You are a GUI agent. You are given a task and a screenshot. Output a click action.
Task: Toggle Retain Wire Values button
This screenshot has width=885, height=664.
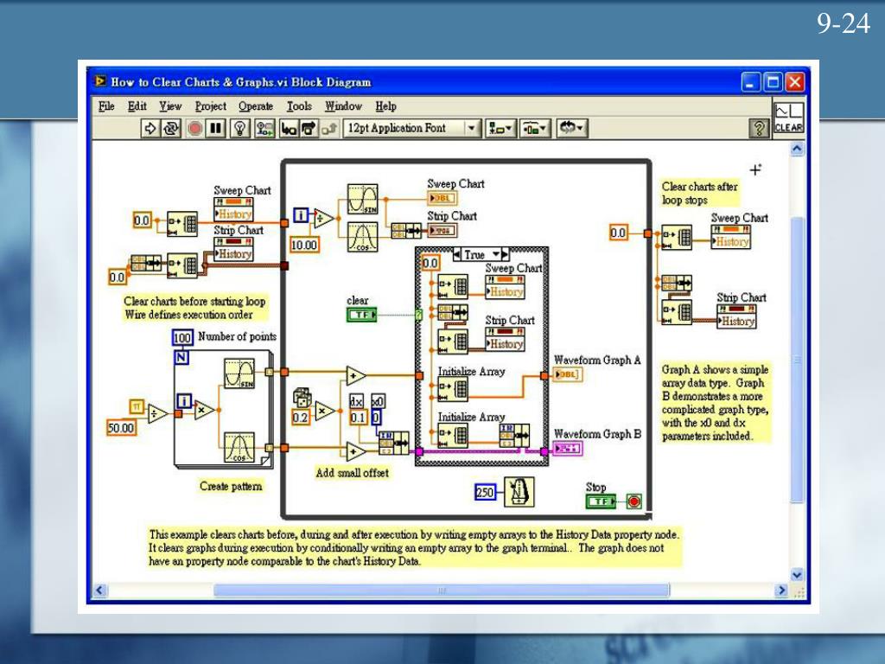(x=264, y=129)
